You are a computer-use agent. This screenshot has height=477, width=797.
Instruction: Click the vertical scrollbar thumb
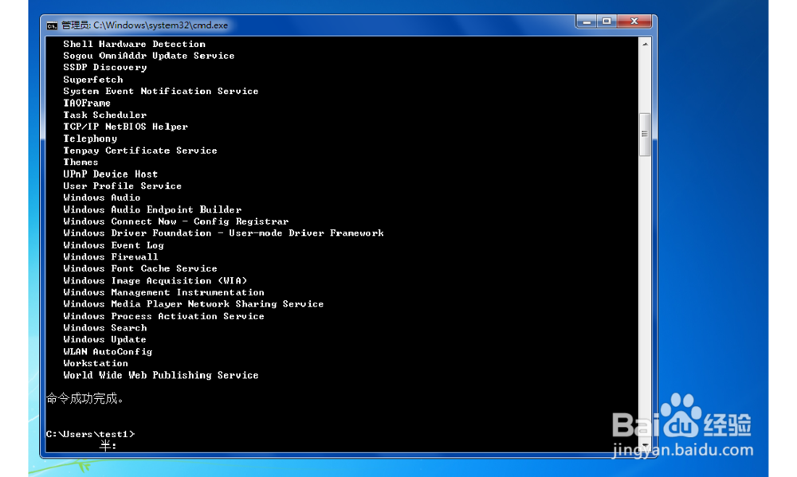pyautogui.click(x=645, y=134)
